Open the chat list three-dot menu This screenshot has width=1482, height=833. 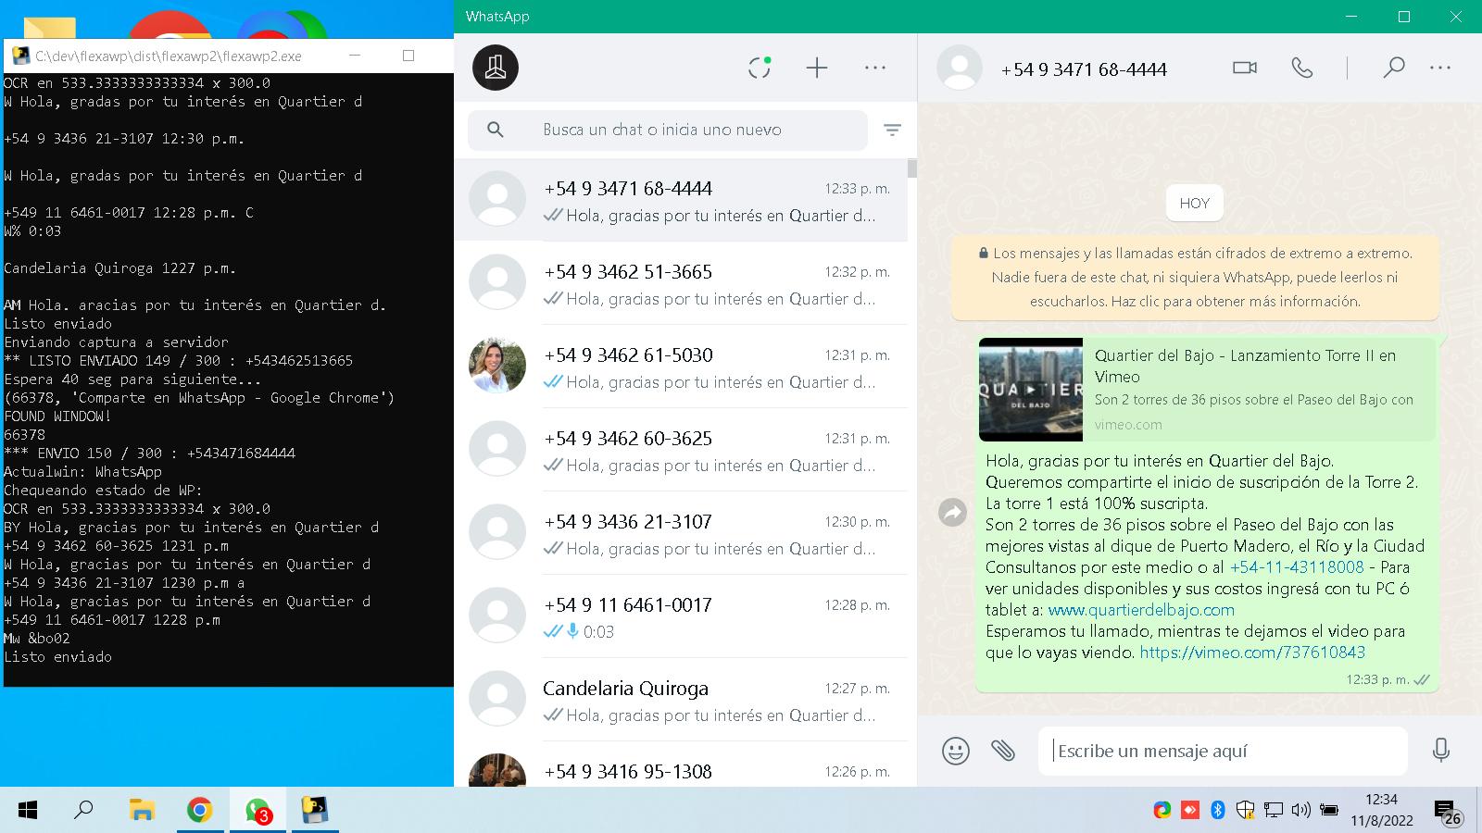875,68
